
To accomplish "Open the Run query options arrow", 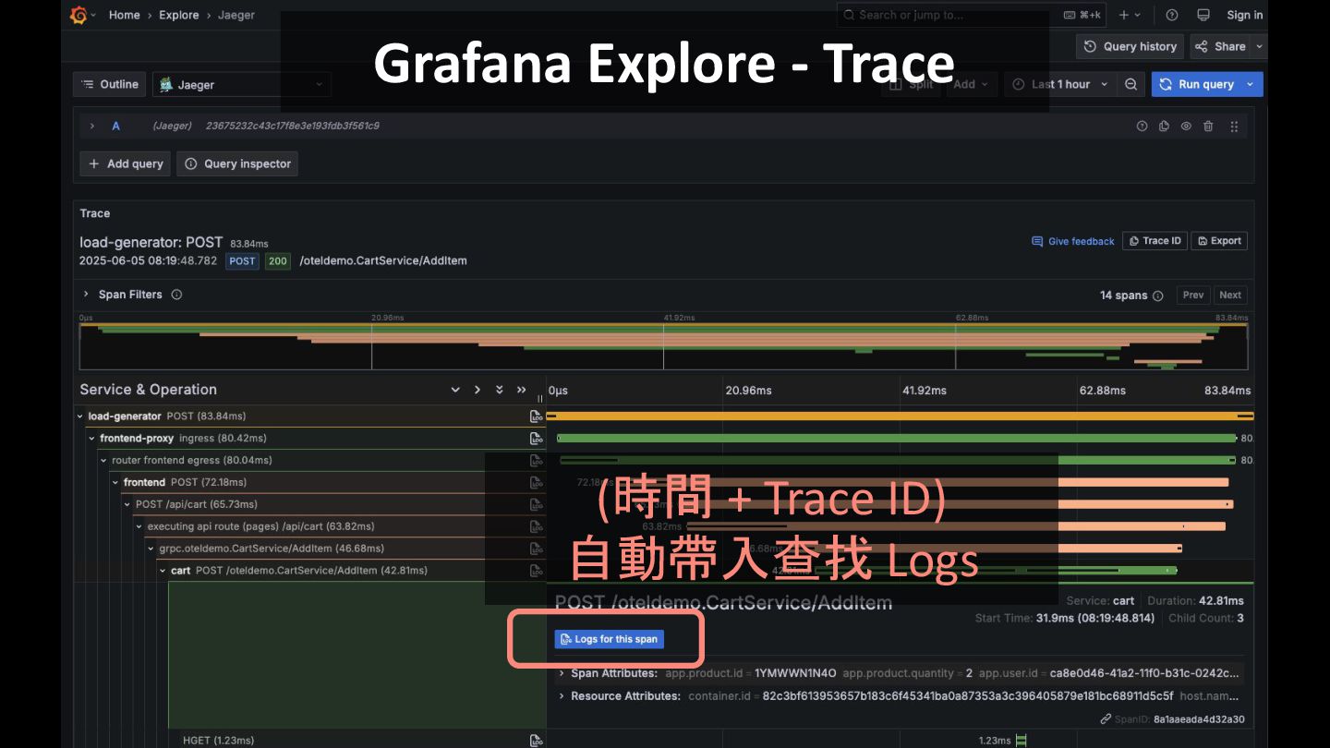I will click(x=1251, y=84).
